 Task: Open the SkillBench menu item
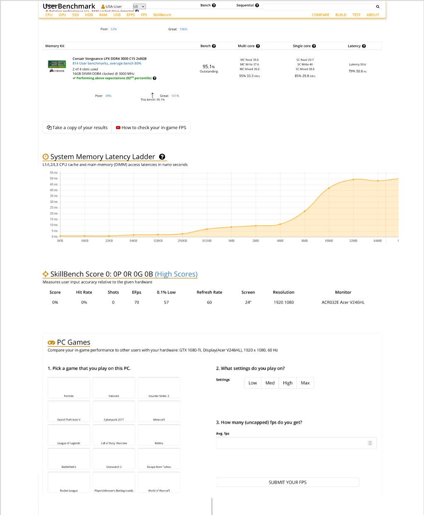[x=162, y=15]
